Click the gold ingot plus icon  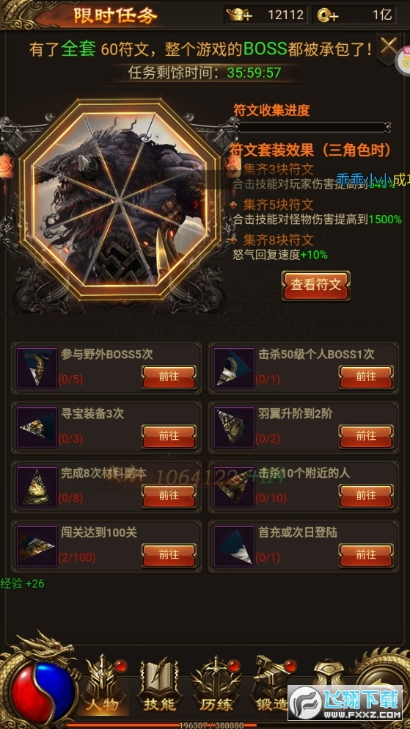(x=240, y=15)
